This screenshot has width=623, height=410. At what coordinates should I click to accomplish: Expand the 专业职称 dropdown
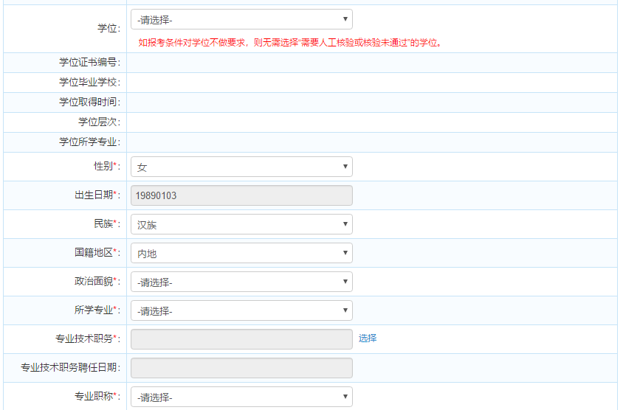pyautogui.click(x=241, y=397)
